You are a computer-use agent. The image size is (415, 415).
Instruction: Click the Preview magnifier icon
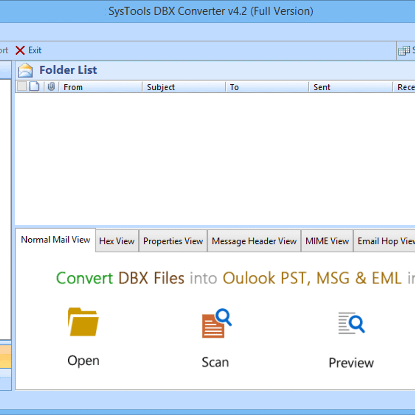(x=351, y=323)
